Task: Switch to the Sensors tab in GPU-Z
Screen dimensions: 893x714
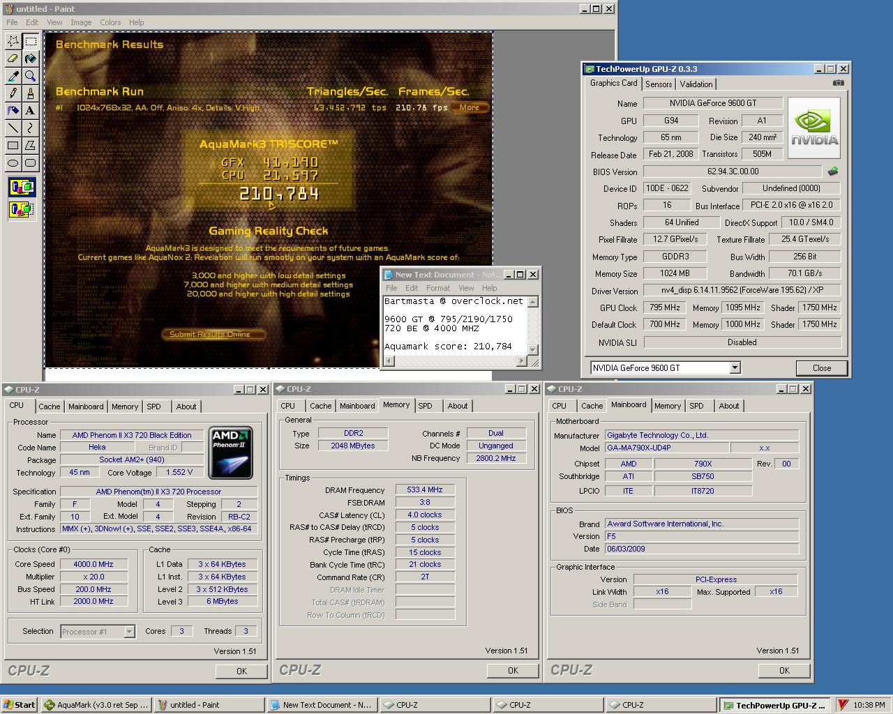Action: (x=659, y=84)
